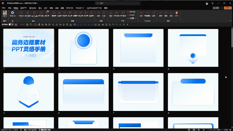The height and width of the screenshot is (131, 233).
Task: Switch to the 开始 Home tab
Action: [10, 8]
